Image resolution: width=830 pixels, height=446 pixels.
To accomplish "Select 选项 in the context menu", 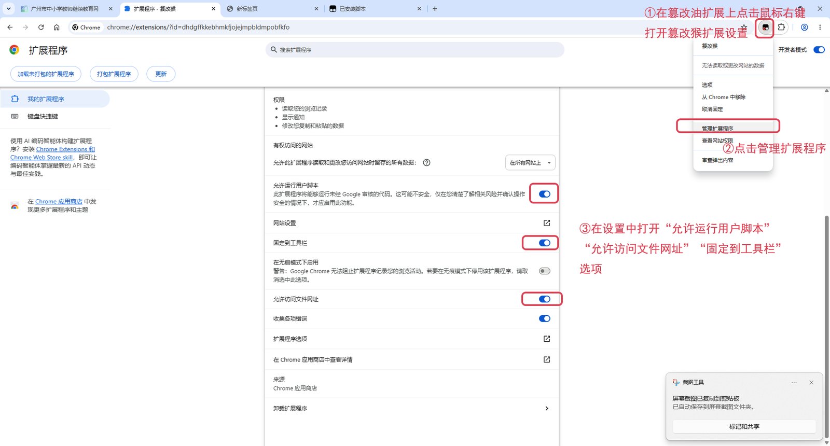I will pyautogui.click(x=733, y=85).
